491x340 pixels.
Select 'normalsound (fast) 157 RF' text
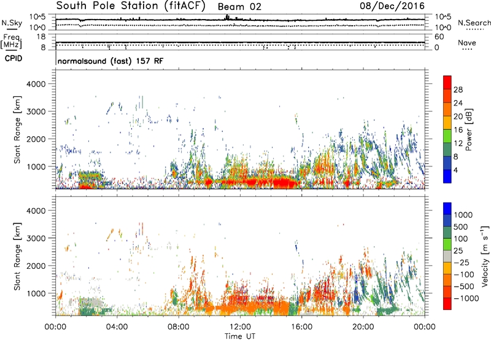[x=110, y=61]
